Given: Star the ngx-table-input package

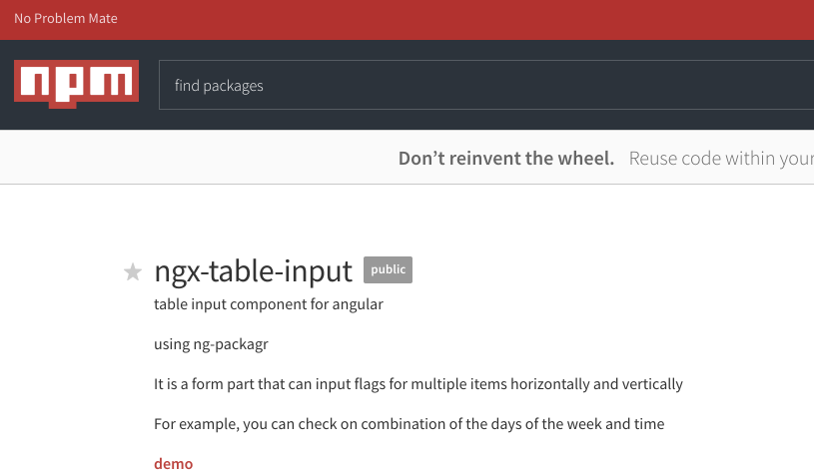Looking at the screenshot, I should click(133, 271).
